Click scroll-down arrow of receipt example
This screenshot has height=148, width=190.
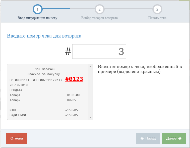tap(90, 117)
